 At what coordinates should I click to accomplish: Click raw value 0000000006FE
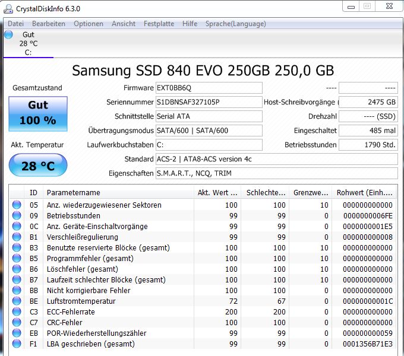[x=368, y=215]
